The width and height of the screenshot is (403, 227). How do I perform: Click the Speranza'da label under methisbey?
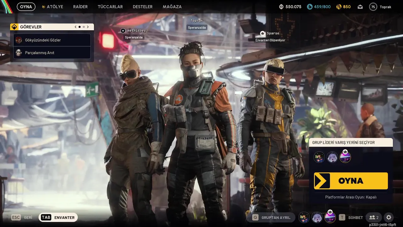(134, 37)
